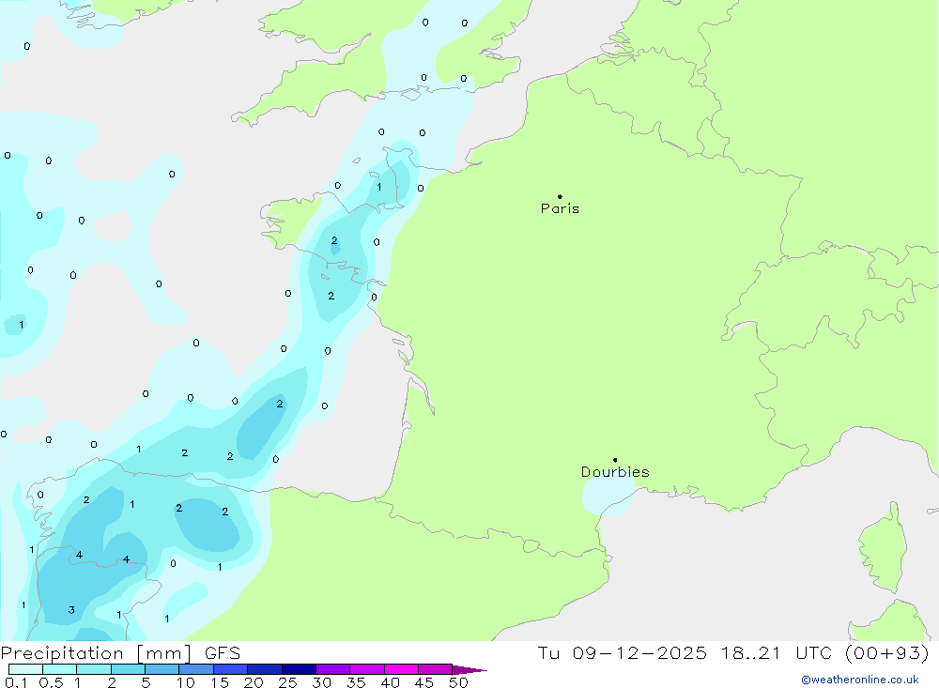
Task: Click the date Tu 09-12-2025
Action: pyautogui.click(x=623, y=652)
